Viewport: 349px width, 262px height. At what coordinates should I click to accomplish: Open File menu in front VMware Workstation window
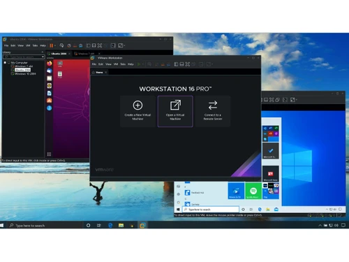coord(94,64)
